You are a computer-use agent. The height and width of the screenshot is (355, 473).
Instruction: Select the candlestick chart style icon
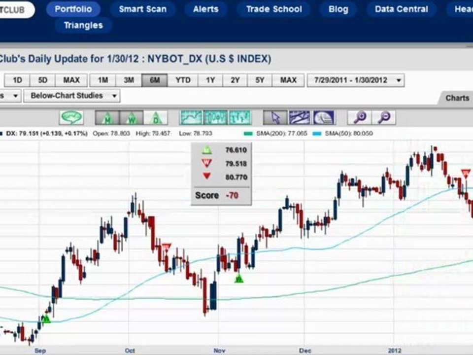pyautogui.click(x=215, y=117)
